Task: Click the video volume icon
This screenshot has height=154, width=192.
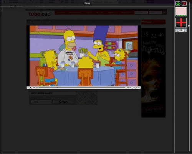Action: (138, 88)
